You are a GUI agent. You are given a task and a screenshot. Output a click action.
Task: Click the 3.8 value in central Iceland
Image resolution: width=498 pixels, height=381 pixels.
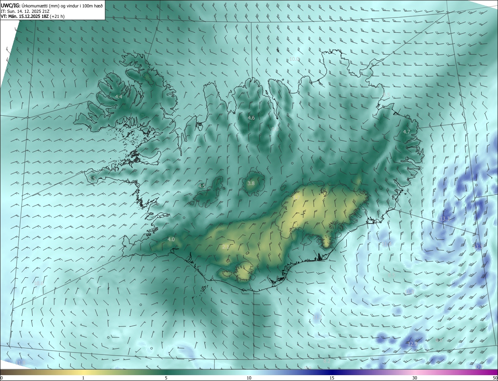click(251, 183)
